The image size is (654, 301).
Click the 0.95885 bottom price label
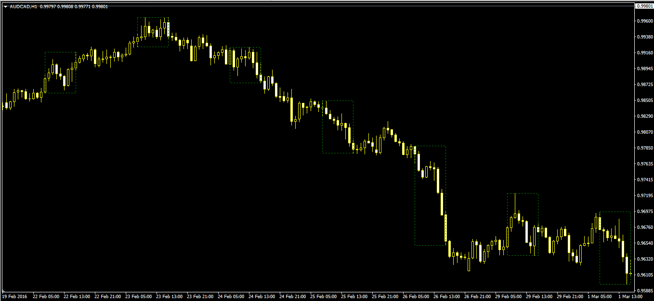pos(646,290)
